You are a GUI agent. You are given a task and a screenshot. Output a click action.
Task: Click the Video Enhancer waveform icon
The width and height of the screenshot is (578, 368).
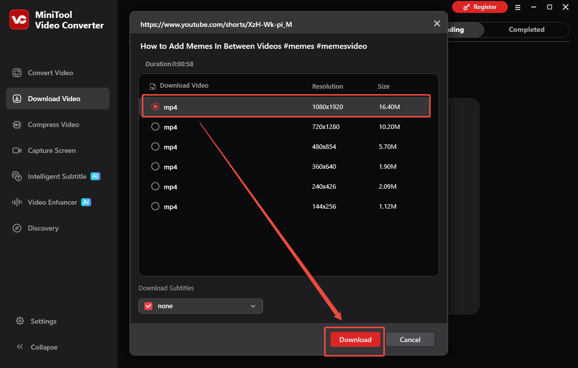click(17, 202)
